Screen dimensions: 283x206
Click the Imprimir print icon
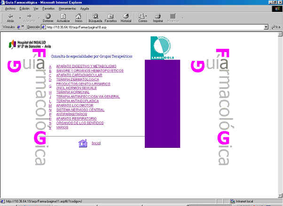(158, 16)
